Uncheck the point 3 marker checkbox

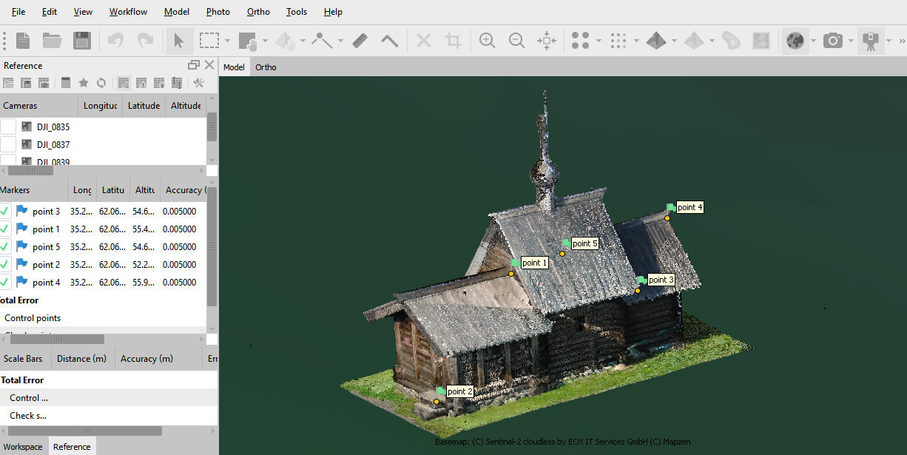pos(5,212)
